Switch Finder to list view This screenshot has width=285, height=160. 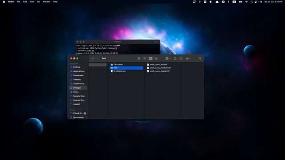144,58
